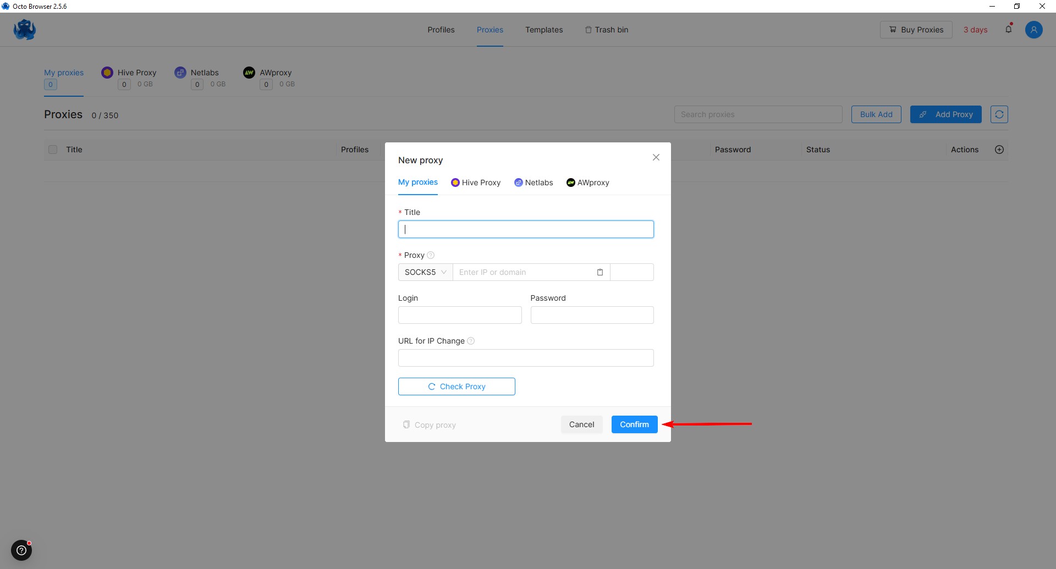The width and height of the screenshot is (1056, 569).
Task: Switch to Hive Proxy tab in dialog
Action: (x=476, y=183)
